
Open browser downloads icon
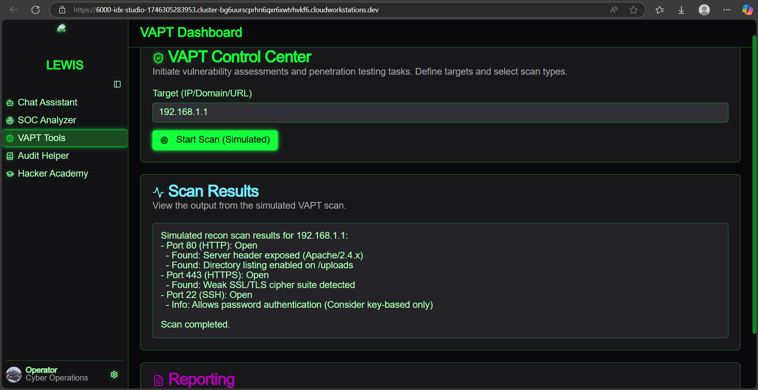pyautogui.click(x=681, y=10)
